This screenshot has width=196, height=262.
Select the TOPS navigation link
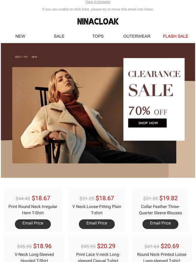click(98, 36)
